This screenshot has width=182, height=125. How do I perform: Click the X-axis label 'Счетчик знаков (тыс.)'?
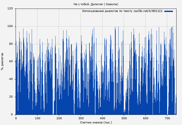coord(96,122)
